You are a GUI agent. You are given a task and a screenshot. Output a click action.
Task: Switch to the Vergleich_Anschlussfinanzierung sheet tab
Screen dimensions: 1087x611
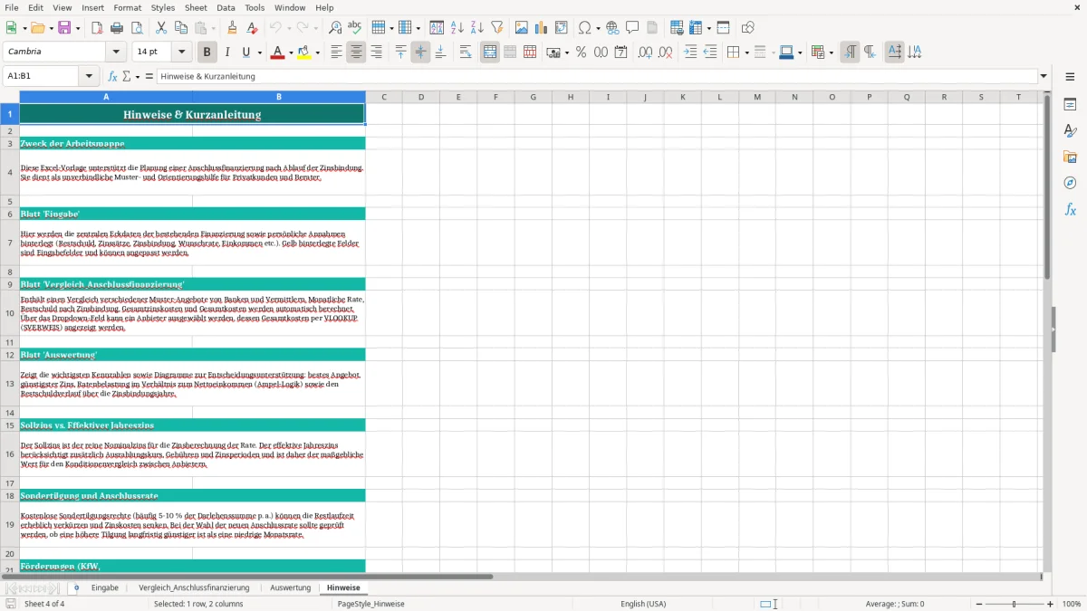click(194, 587)
